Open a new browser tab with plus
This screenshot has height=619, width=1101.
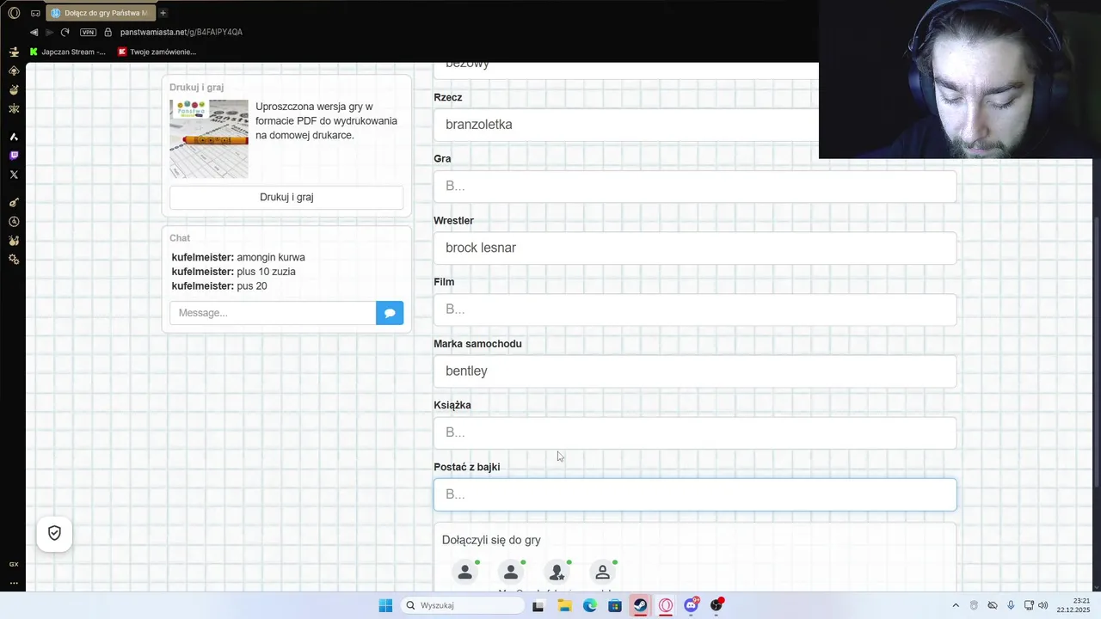(x=163, y=13)
